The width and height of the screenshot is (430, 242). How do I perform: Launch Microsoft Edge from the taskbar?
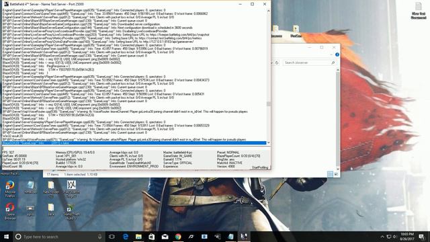[x=126, y=237]
